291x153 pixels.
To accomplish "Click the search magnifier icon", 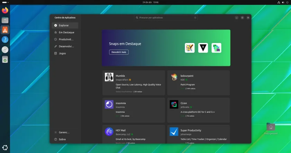I will coord(137,18).
